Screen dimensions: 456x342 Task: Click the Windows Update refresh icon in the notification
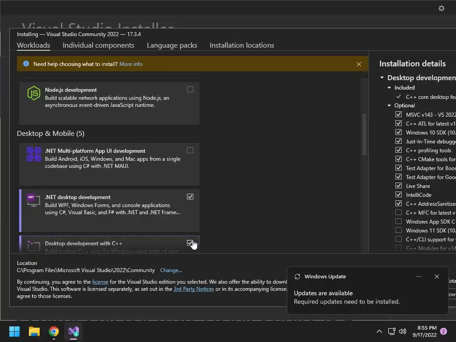click(297, 277)
